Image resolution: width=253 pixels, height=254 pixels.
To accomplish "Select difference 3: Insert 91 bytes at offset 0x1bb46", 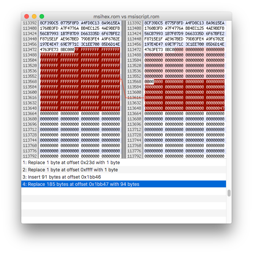I will click(x=123, y=177).
